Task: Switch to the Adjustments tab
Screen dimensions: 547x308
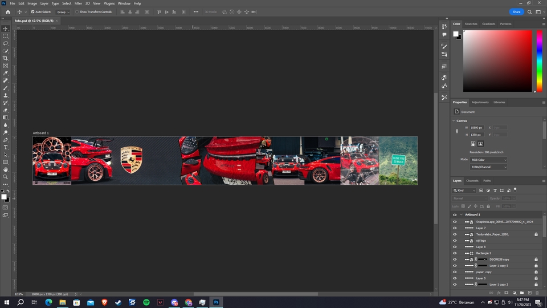Action: pos(480,102)
